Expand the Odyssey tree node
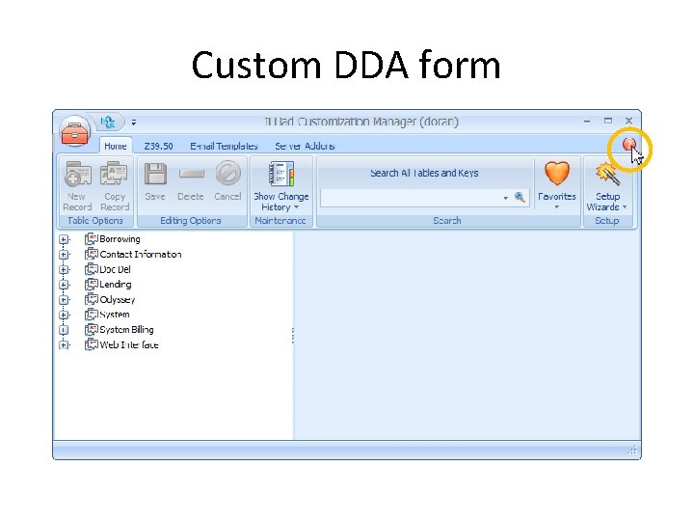This screenshot has height=521, width=694. [64, 300]
